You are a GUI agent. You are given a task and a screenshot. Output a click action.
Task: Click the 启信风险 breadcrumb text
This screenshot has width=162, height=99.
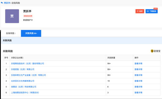click(x=16, y=3)
